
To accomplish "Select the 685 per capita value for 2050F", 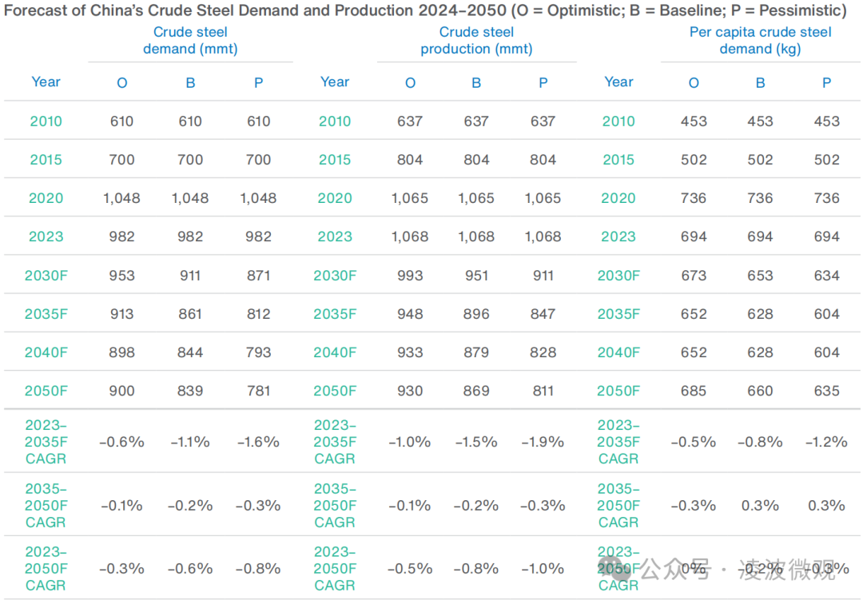I will coord(694,391).
